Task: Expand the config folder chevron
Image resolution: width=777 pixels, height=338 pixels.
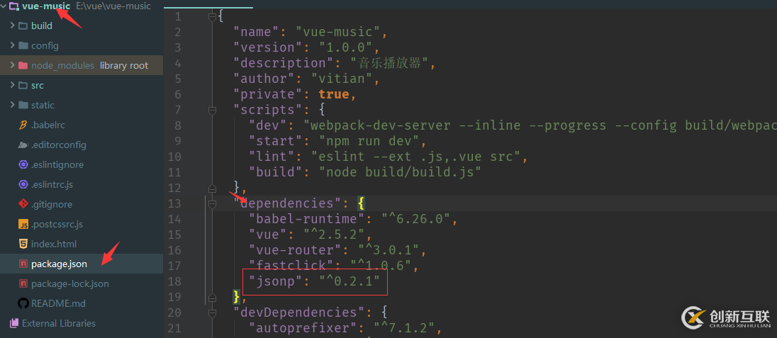Action: coord(12,45)
